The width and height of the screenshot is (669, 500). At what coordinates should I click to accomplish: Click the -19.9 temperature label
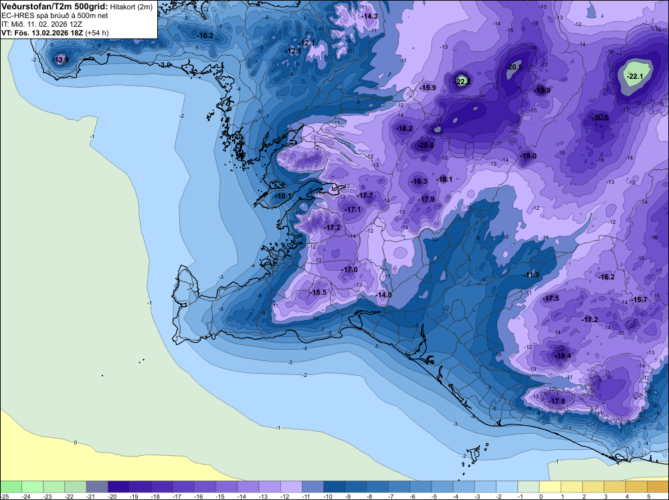tap(543, 90)
